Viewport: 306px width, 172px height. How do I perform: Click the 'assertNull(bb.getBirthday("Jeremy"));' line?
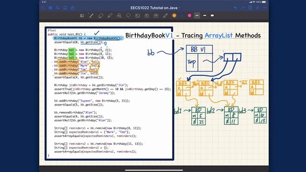coord(85,93)
